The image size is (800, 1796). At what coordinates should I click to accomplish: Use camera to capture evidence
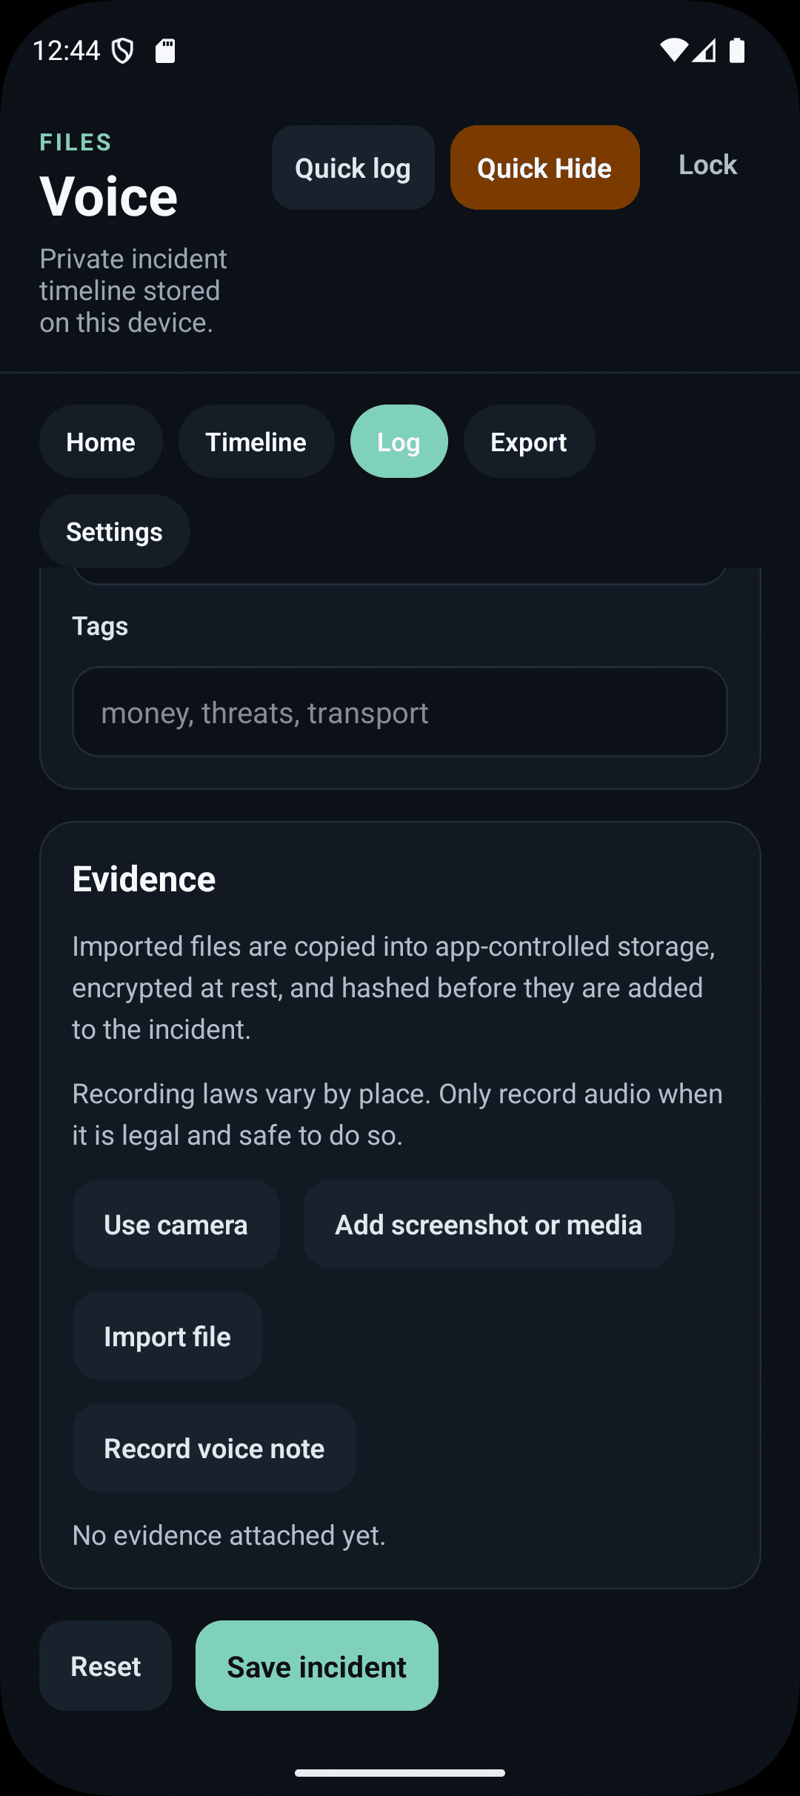(x=176, y=1224)
